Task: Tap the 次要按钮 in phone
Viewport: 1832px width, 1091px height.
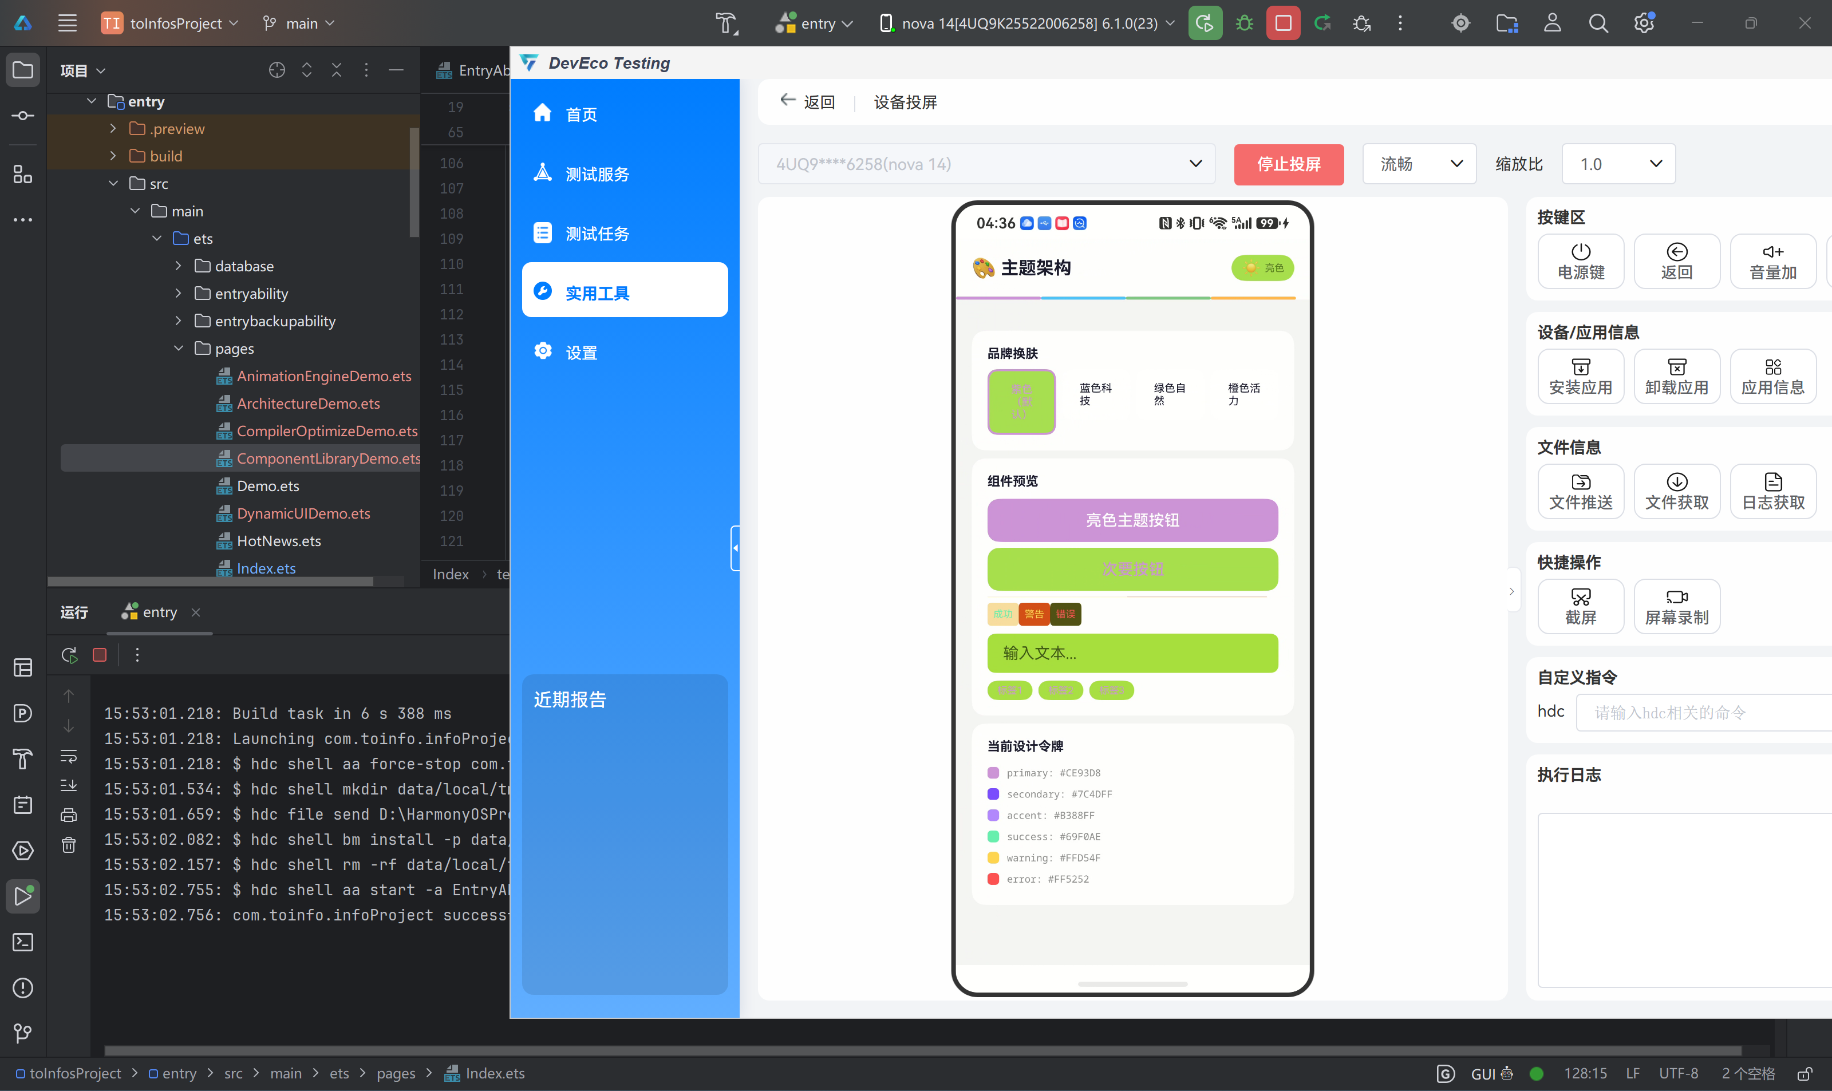Action: (x=1132, y=569)
